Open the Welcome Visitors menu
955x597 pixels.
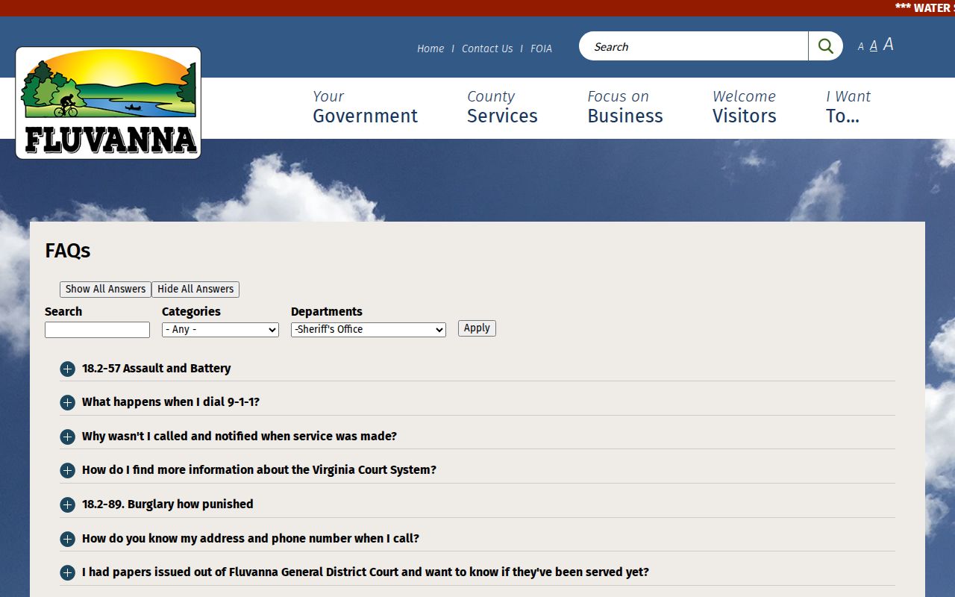[744, 107]
